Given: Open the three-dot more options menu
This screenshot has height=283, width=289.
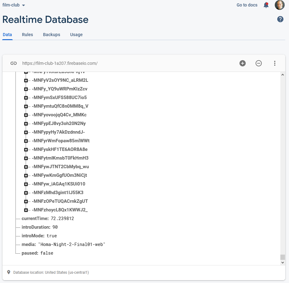Looking at the screenshot, I should pos(274,63).
